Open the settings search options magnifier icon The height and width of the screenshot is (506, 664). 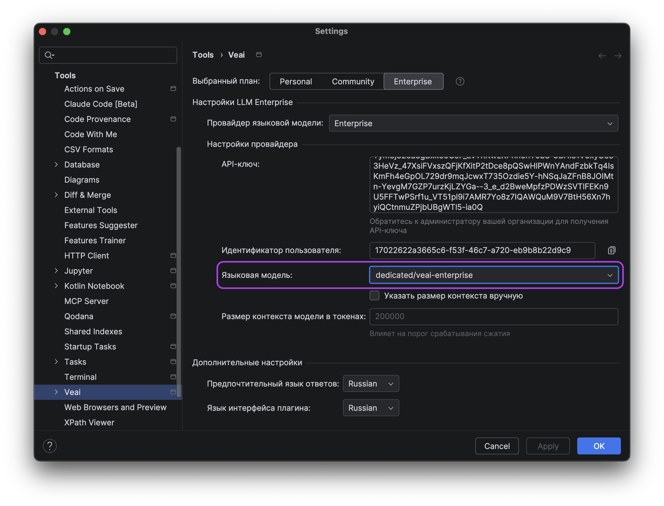[x=49, y=55]
